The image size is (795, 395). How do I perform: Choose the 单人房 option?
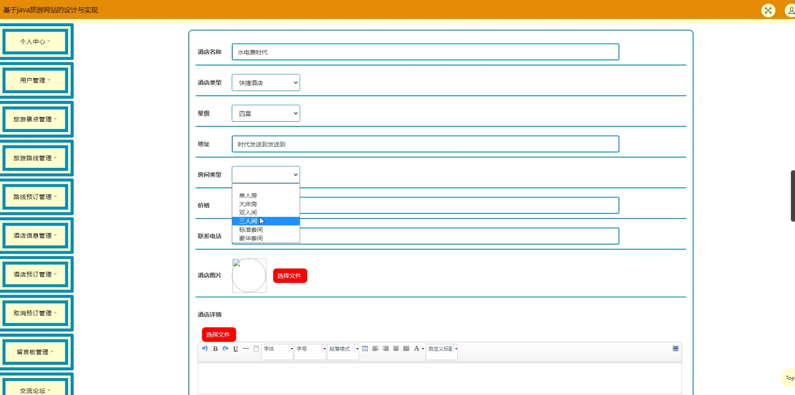point(266,195)
